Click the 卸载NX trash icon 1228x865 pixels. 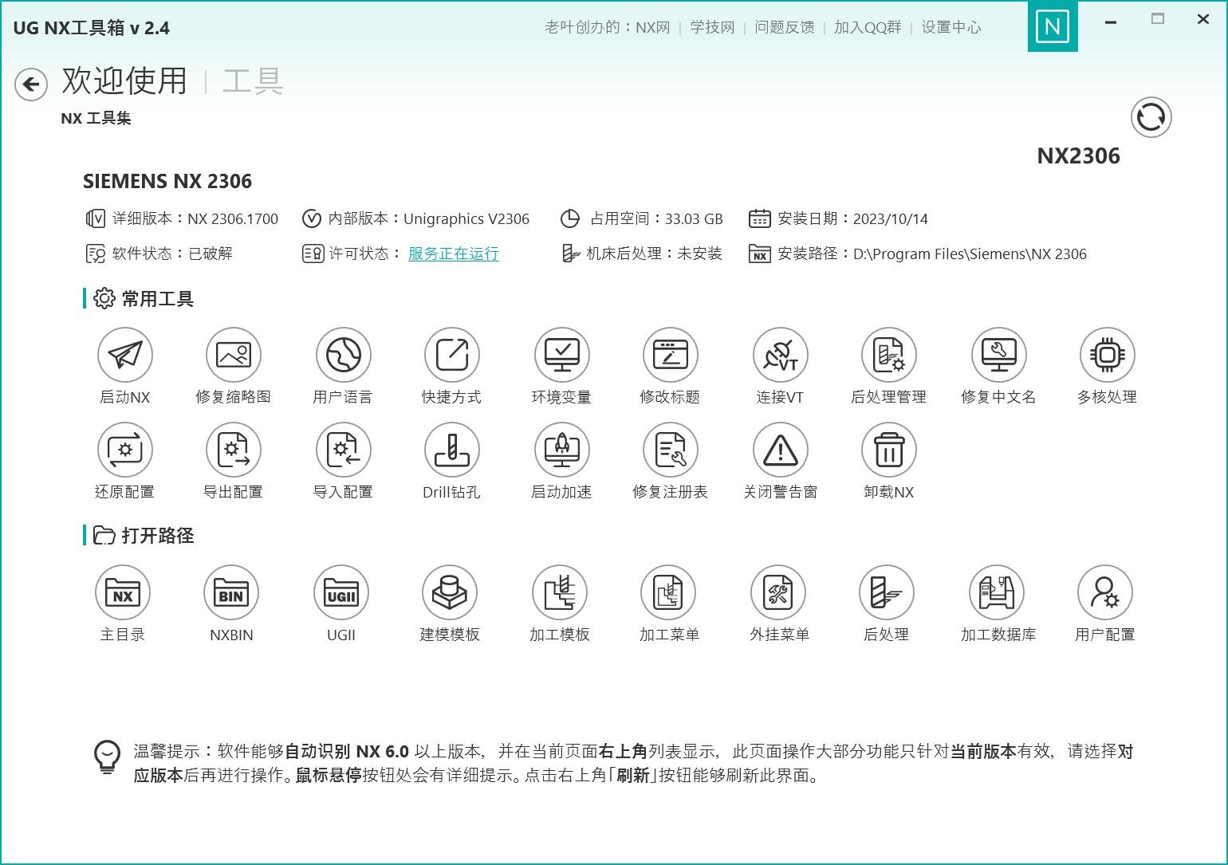point(889,450)
